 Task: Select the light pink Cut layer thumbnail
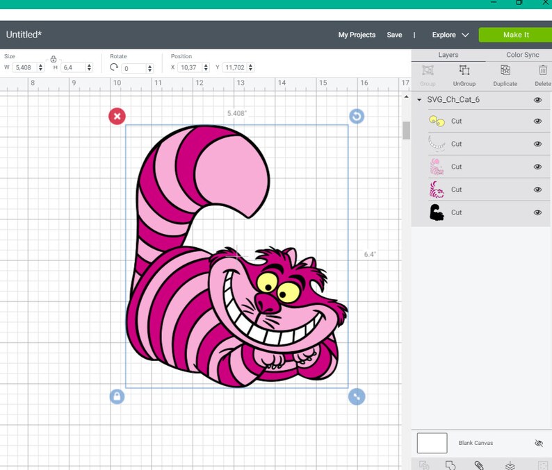pyautogui.click(x=437, y=167)
